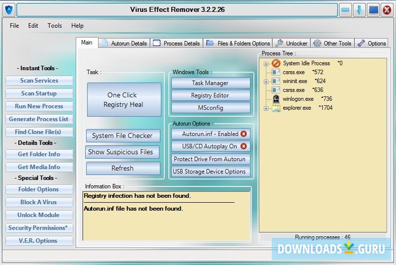Select winlogon.exe *736 in Process Tree
This screenshot has width=396, height=265.
[307, 99]
